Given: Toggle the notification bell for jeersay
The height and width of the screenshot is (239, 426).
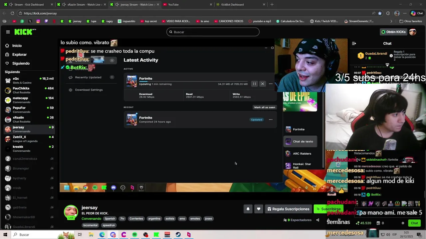Looking at the screenshot, I should click(x=248, y=209).
